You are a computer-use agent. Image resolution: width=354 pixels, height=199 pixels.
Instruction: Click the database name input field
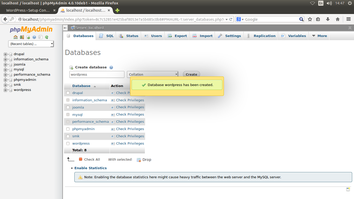97,74
